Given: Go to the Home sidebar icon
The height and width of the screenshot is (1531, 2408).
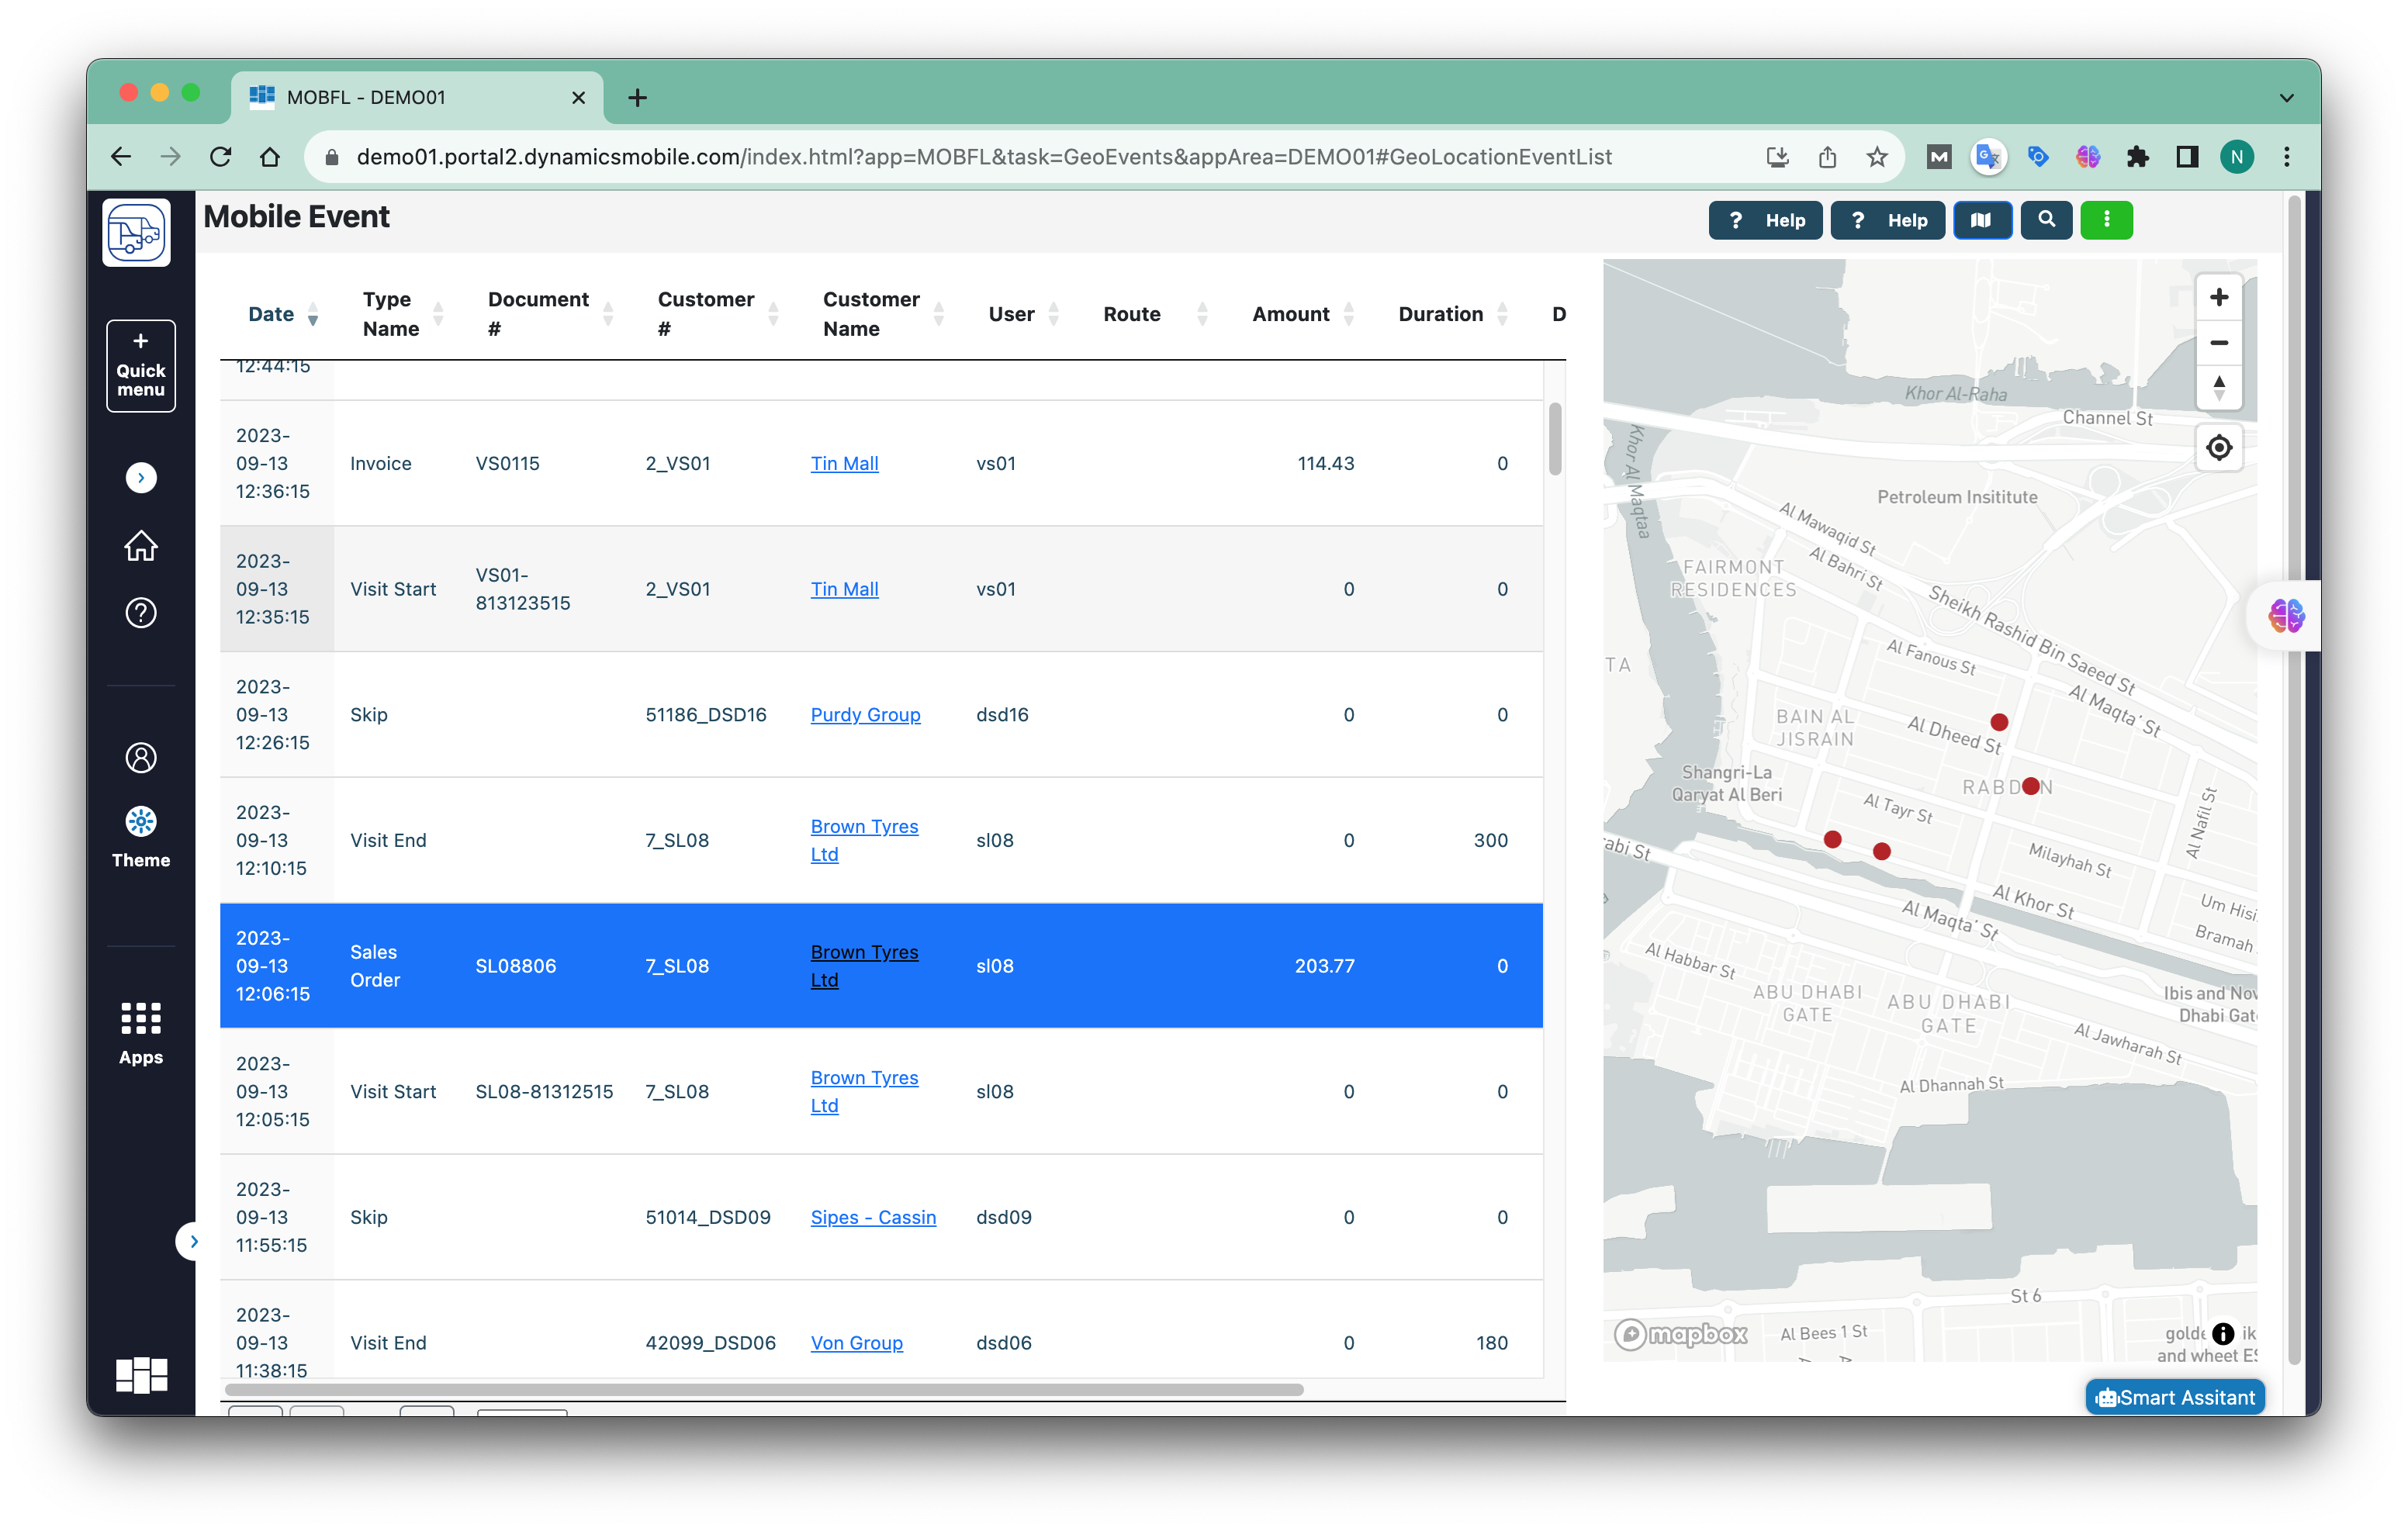Looking at the screenshot, I should (x=141, y=545).
